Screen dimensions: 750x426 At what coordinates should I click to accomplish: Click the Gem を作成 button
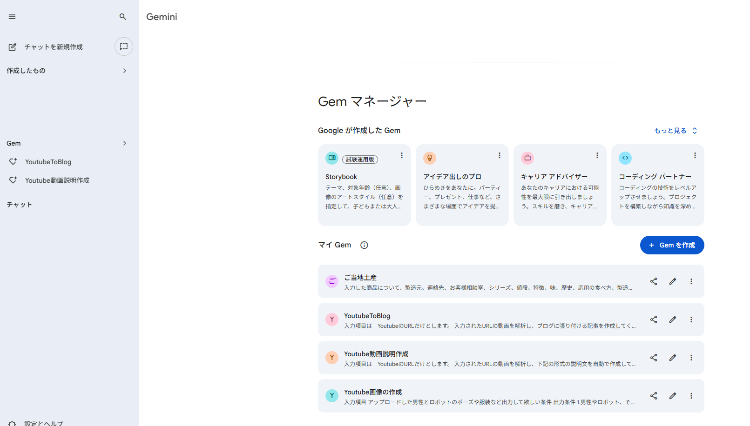(x=672, y=245)
